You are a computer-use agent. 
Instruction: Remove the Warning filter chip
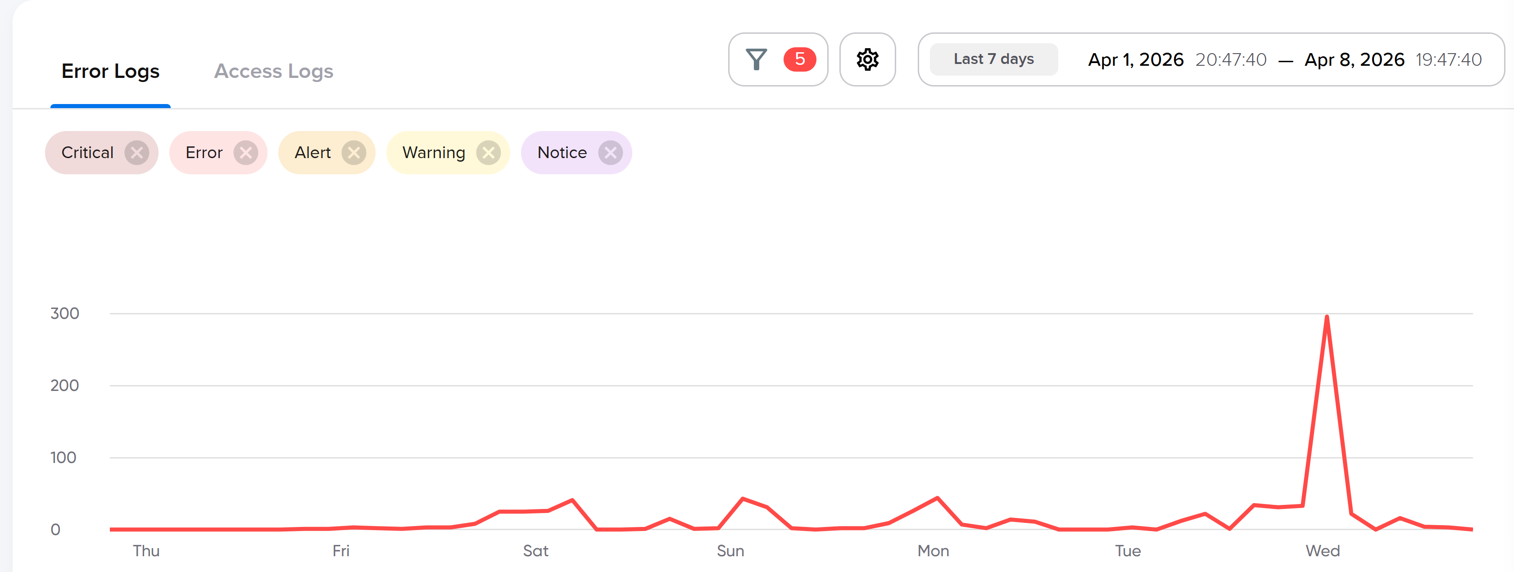pyautogui.click(x=488, y=153)
